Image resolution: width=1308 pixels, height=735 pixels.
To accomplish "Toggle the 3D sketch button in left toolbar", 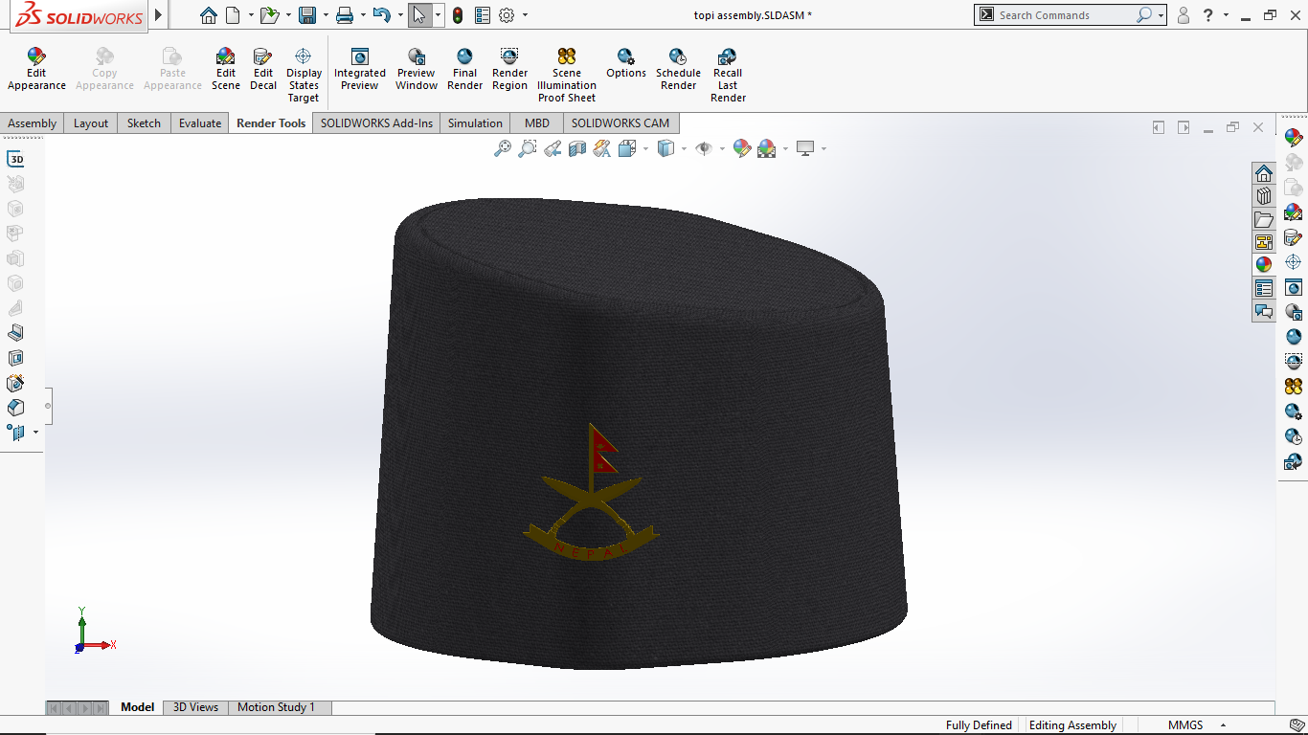I will point(15,159).
